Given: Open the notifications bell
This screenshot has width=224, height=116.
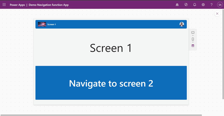Looking at the screenshot, I should pos(195,5).
